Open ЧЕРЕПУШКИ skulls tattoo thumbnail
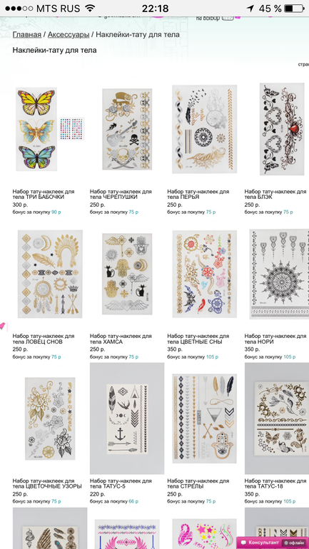309x549 pixels. tap(127, 129)
